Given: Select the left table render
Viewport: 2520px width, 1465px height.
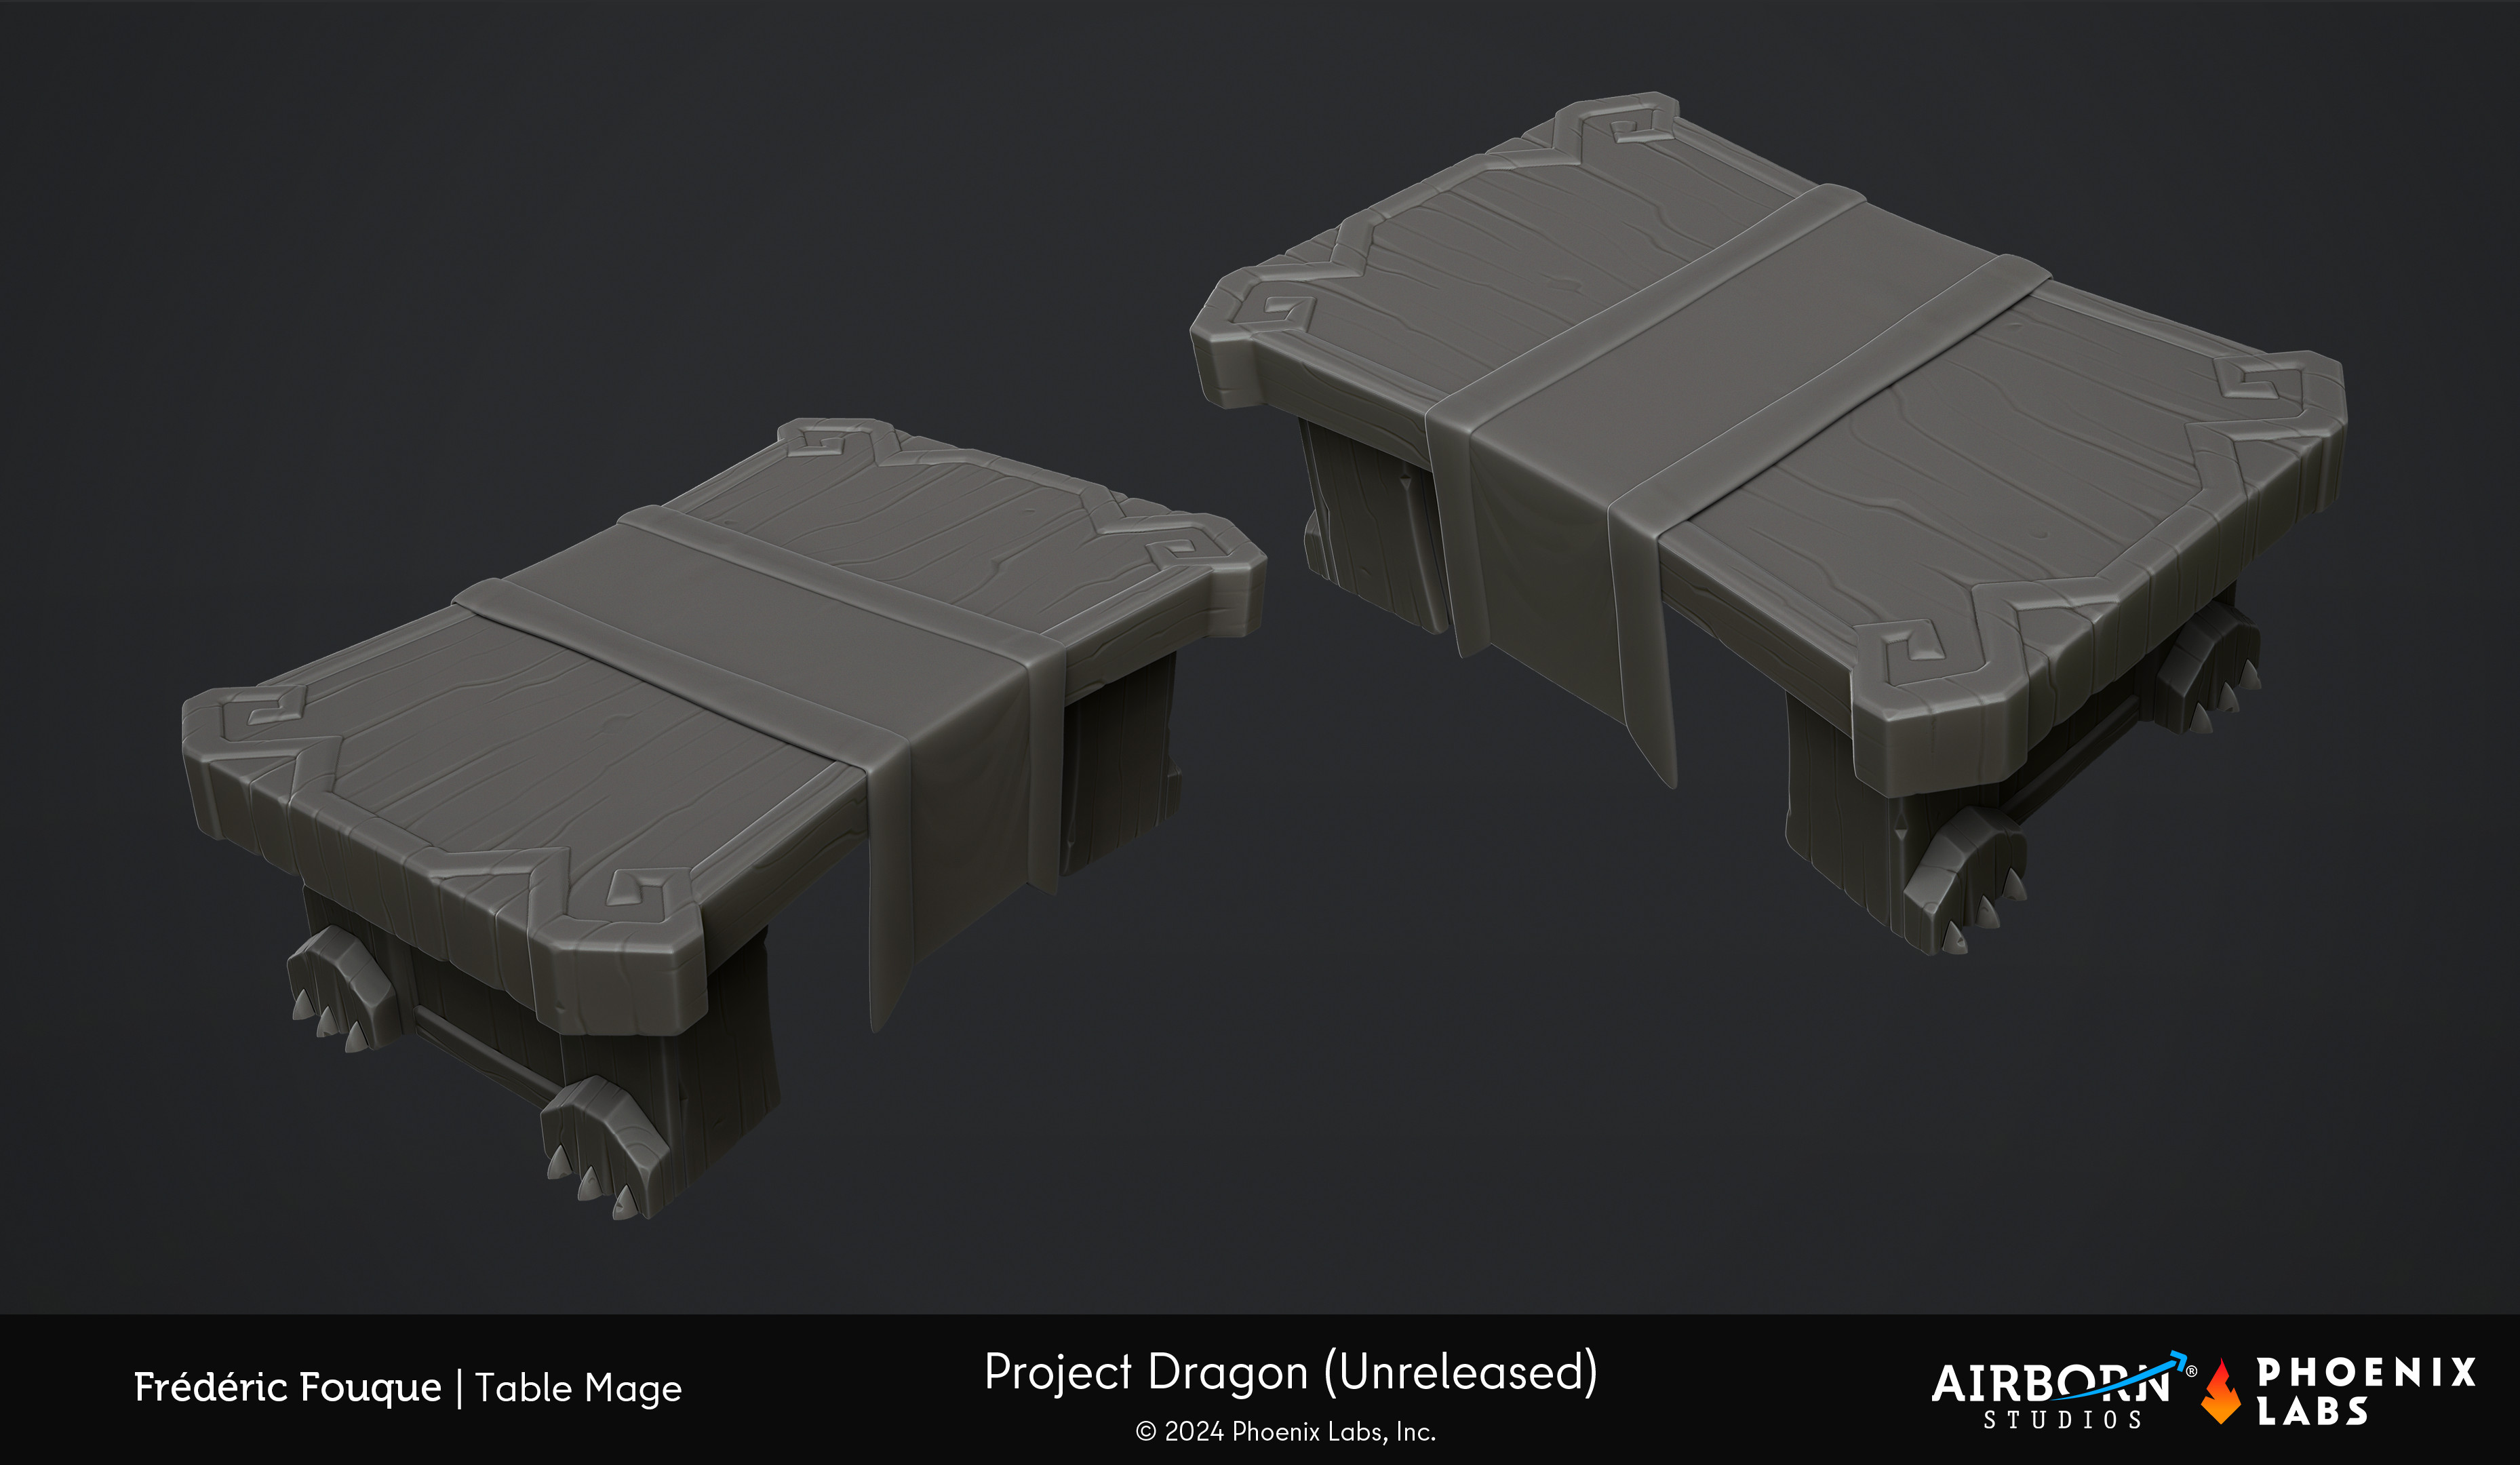Looking at the screenshot, I should pos(724,818).
